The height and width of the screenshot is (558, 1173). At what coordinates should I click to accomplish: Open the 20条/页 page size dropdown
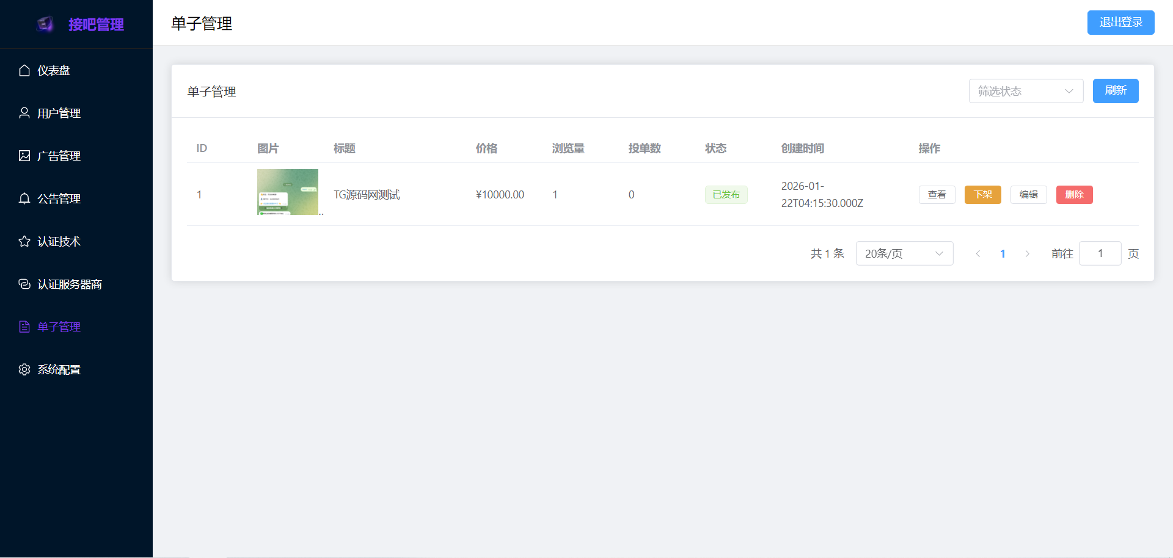[904, 253]
